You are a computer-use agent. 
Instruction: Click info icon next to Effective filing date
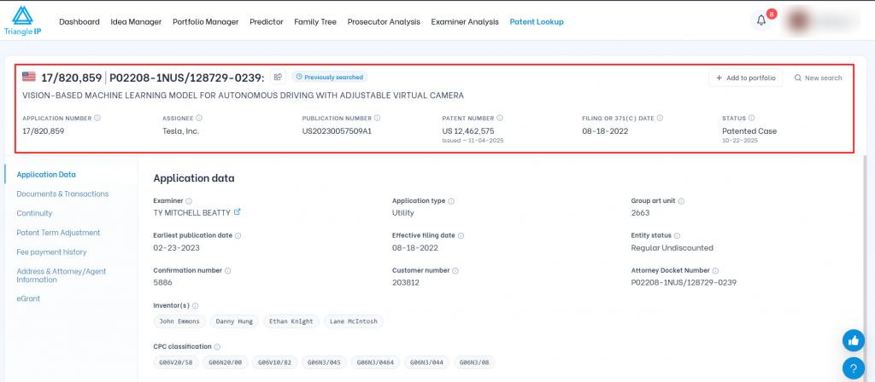(x=461, y=235)
